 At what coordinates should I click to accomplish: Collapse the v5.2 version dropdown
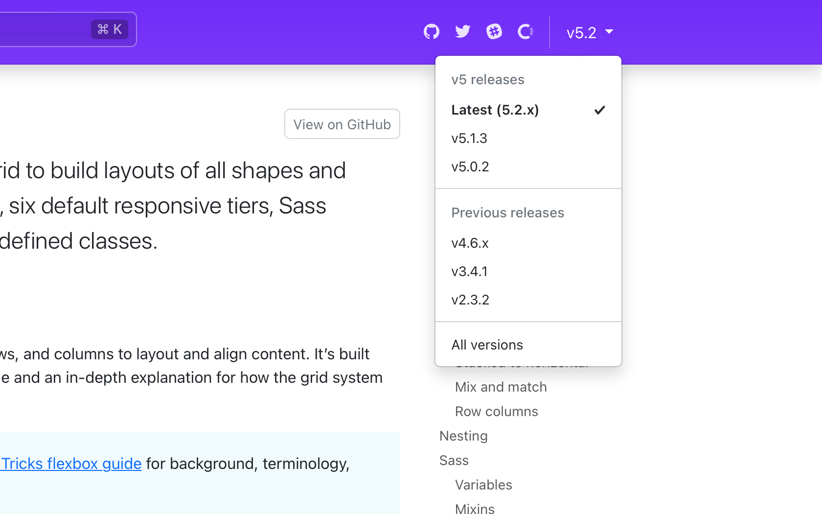coord(590,32)
